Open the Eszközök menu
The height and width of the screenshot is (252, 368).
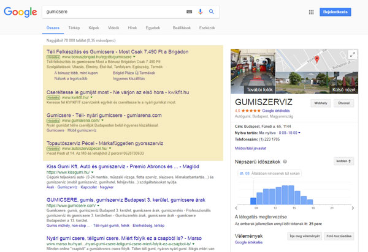tap(207, 28)
